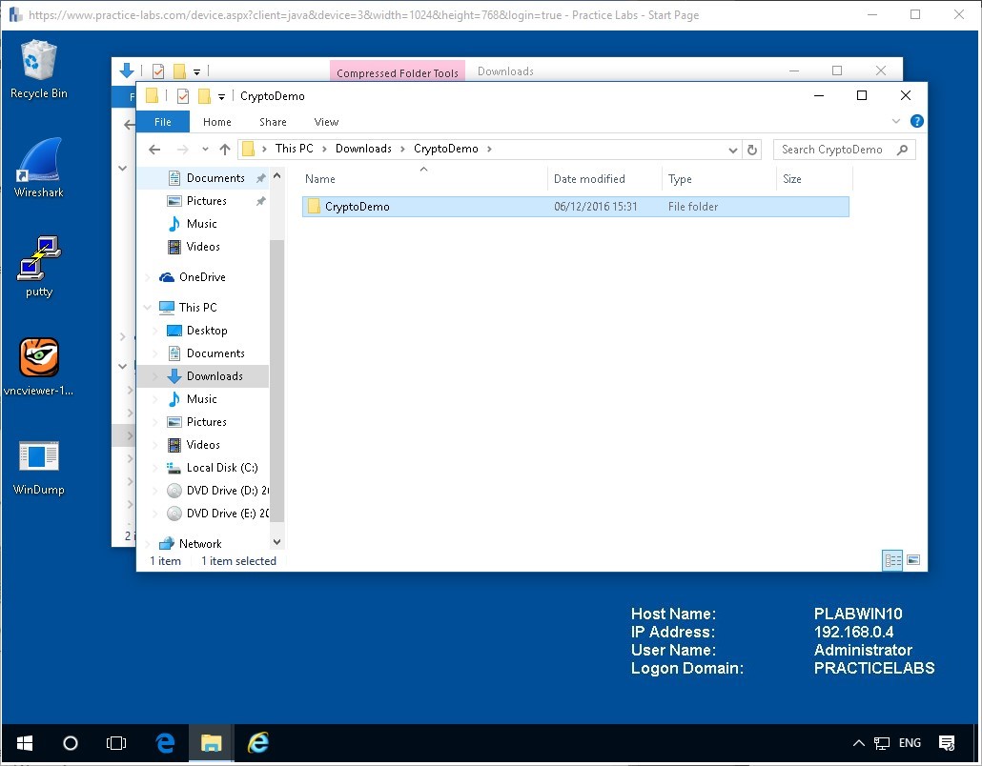Click the Properties icon in Quick Access Toolbar
The height and width of the screenshot is (766, 982).
[183, 96]
